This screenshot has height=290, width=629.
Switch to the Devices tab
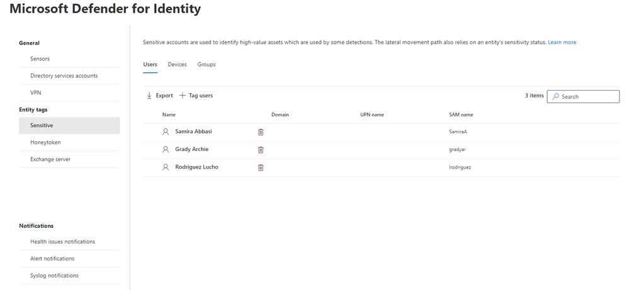177,65
